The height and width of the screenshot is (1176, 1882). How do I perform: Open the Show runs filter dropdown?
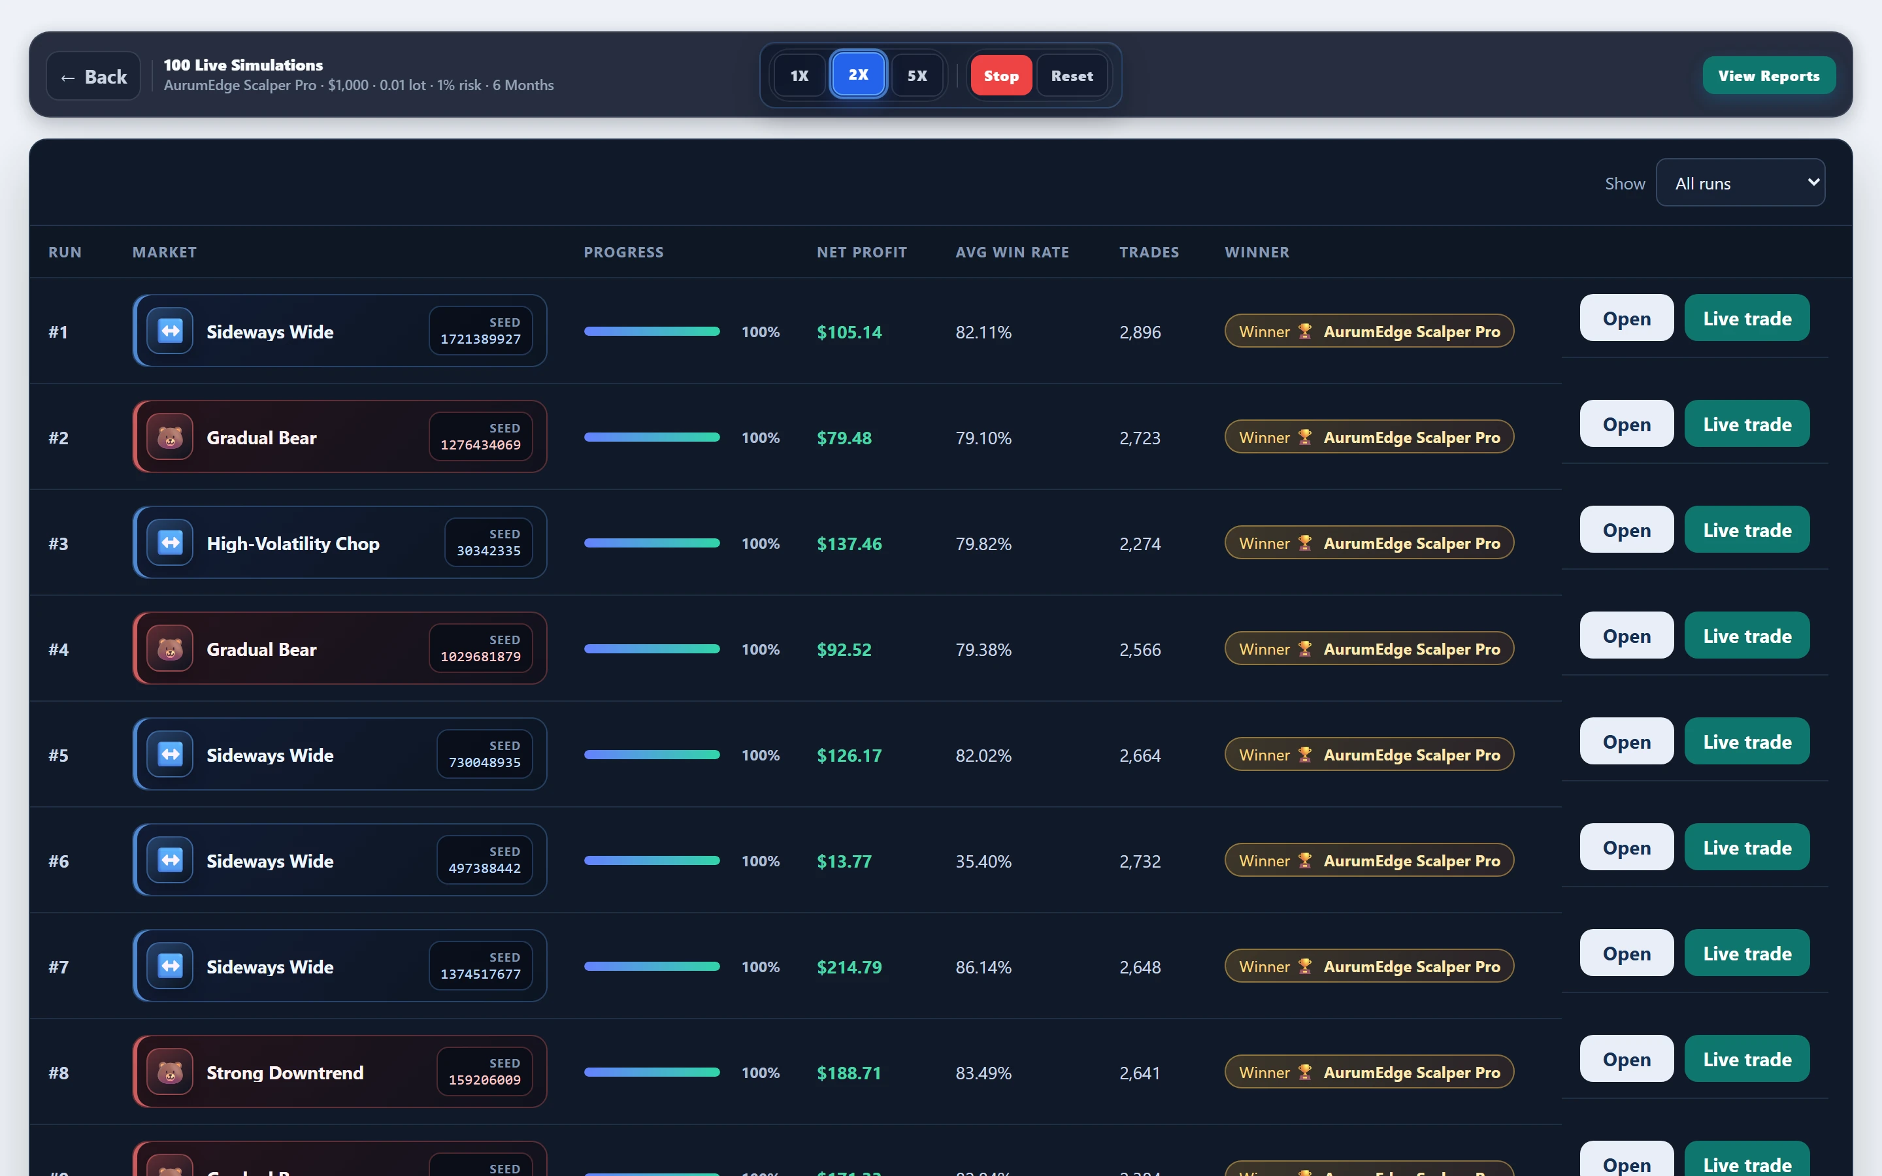coord(1740,183)
